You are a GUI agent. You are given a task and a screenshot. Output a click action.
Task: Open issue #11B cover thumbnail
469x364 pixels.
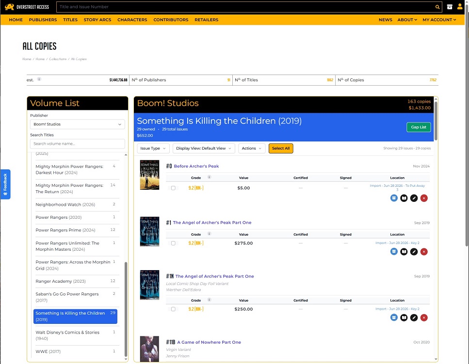tap(149, 349)
